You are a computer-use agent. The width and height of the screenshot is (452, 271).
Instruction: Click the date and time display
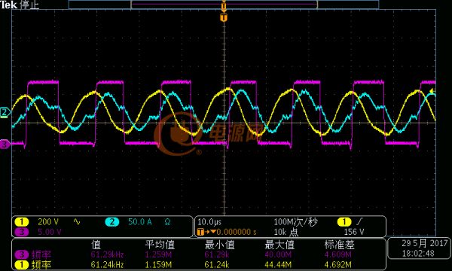pyautogui.click(x=420, y=248)
